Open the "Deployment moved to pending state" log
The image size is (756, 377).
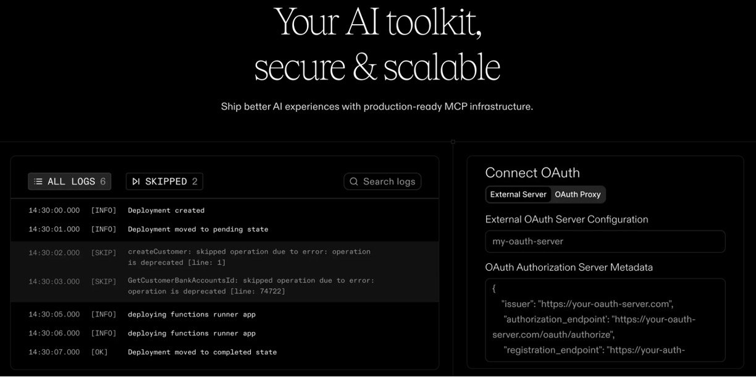click(x=198, y=229)
